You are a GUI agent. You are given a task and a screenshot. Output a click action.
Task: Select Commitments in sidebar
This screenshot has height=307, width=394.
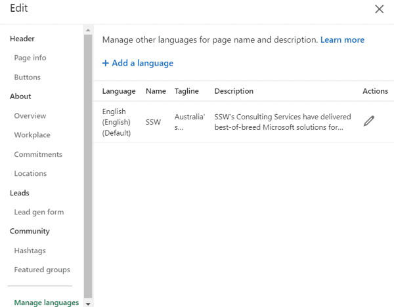pyautogui.click(x=38, y=155)
